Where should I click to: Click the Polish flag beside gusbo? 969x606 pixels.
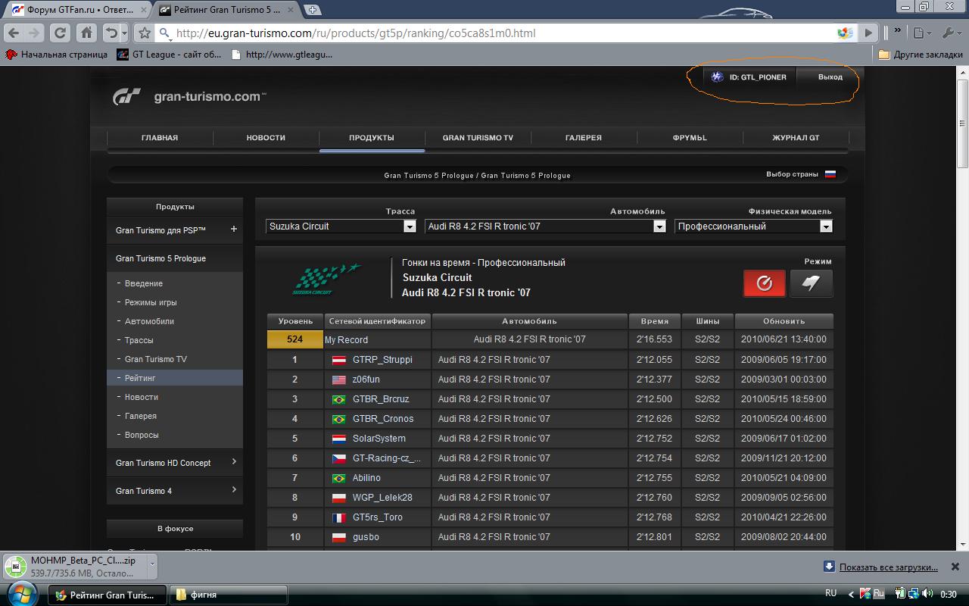(339, 537)
